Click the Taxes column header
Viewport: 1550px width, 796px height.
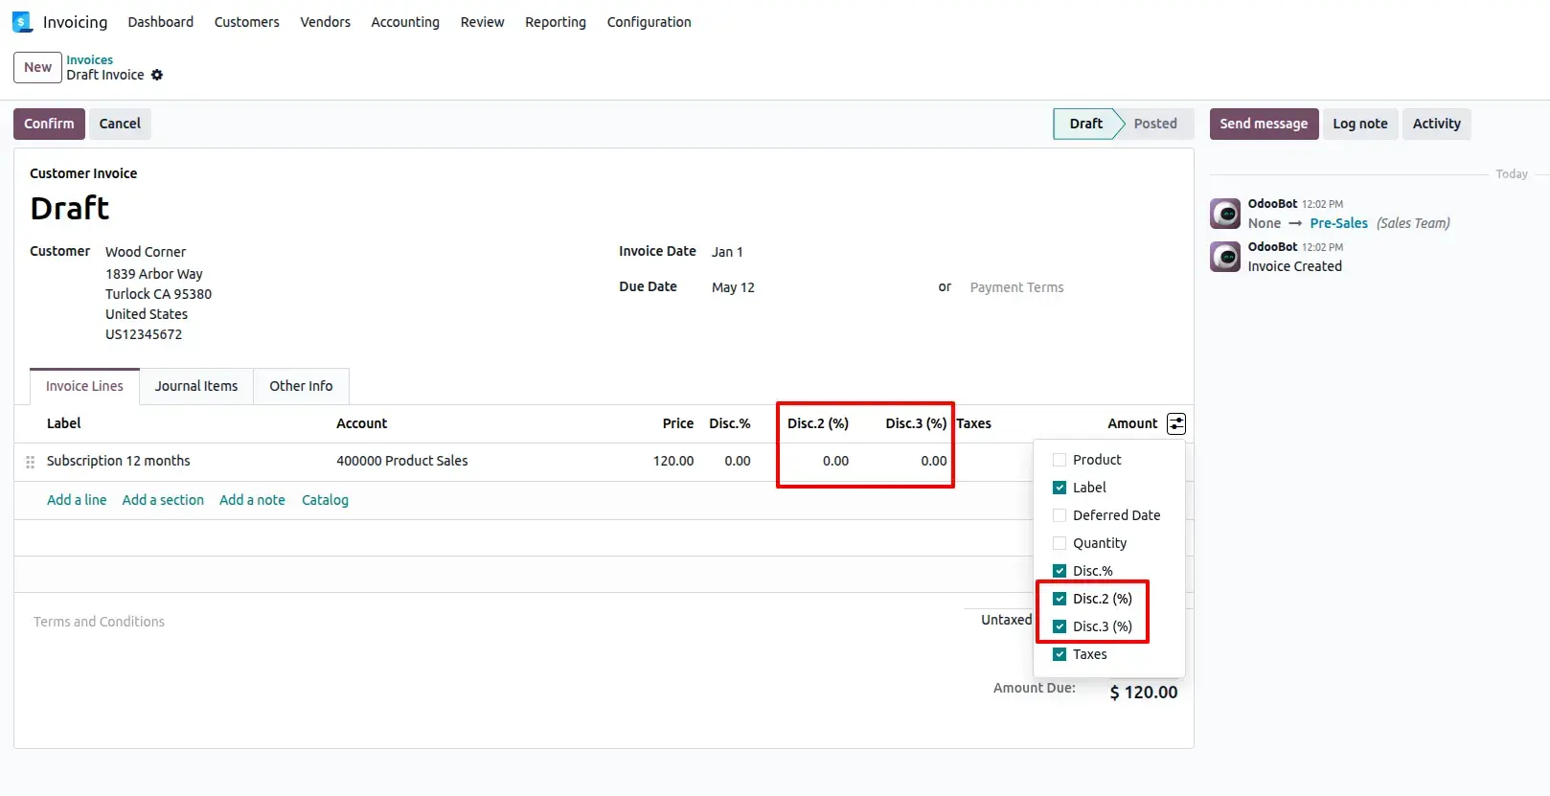point(974,423)
